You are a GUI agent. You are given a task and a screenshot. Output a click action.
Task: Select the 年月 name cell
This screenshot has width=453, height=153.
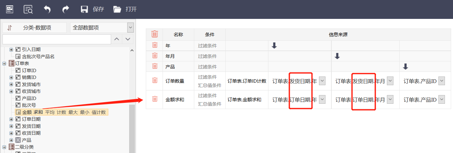[178, 56]
